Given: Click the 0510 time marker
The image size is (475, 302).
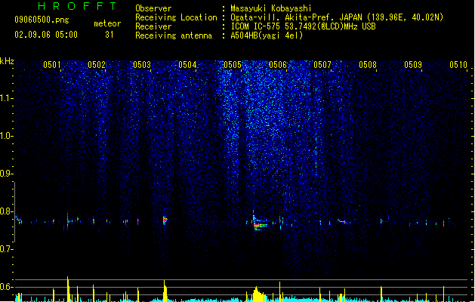Looking at the screenshot, I should point(458,65).
